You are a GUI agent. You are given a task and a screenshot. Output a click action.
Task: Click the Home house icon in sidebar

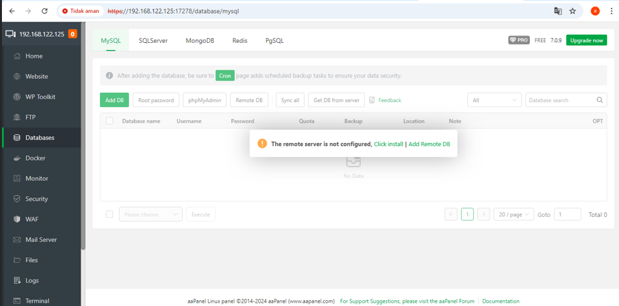pos(17,56)
